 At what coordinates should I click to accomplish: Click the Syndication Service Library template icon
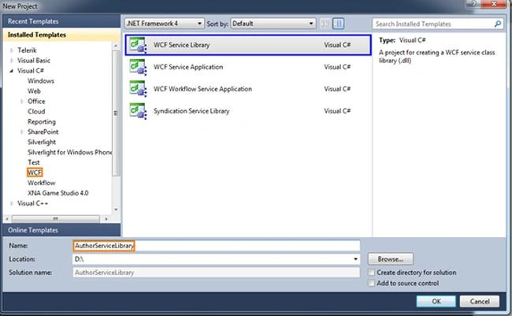point(138,111)
